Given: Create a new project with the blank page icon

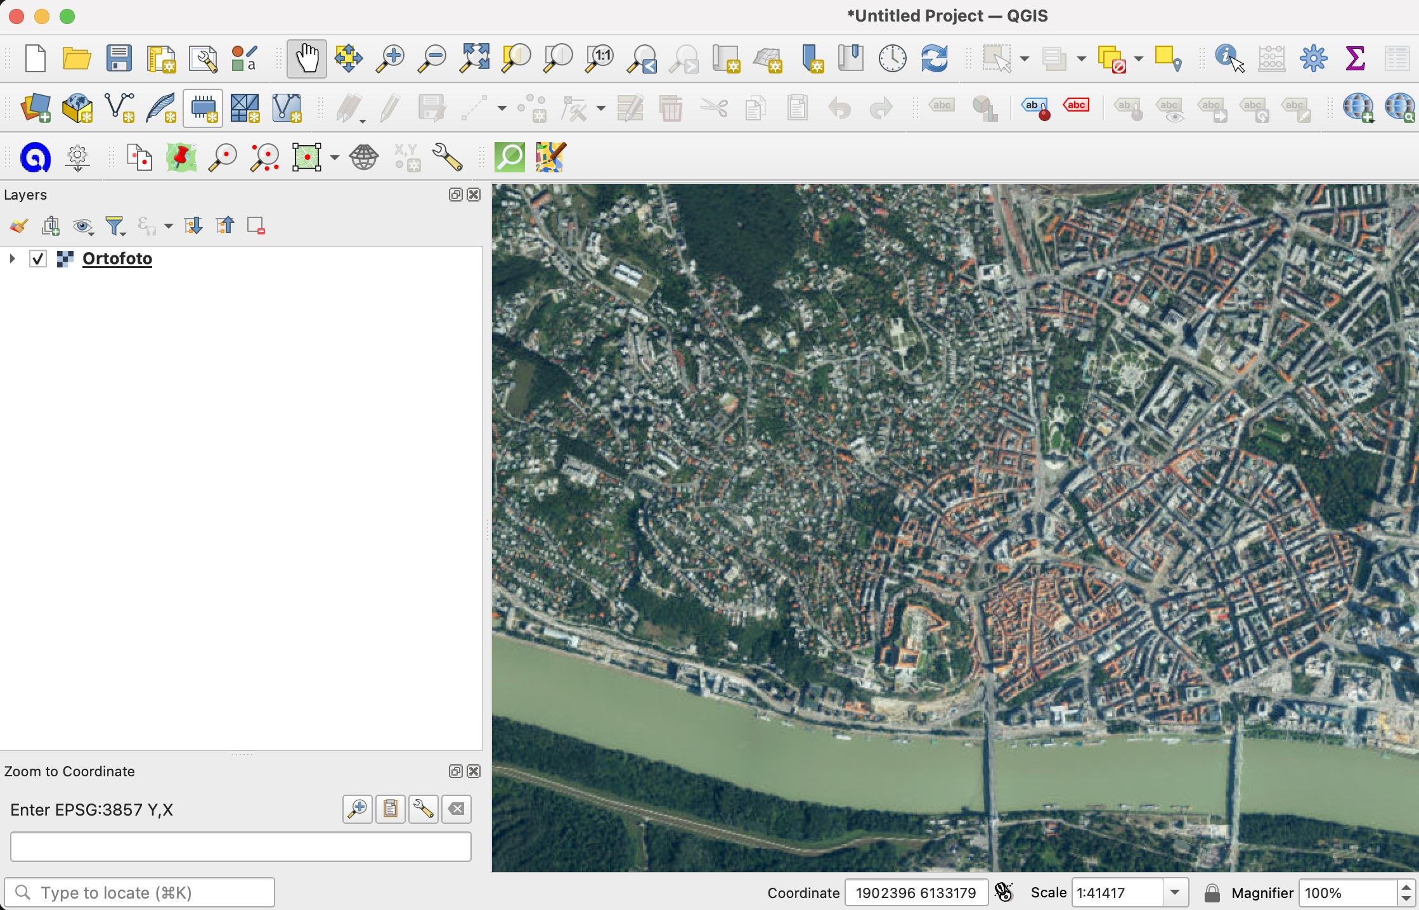Looking at the screenshot, I should click(x=36, y=58).
